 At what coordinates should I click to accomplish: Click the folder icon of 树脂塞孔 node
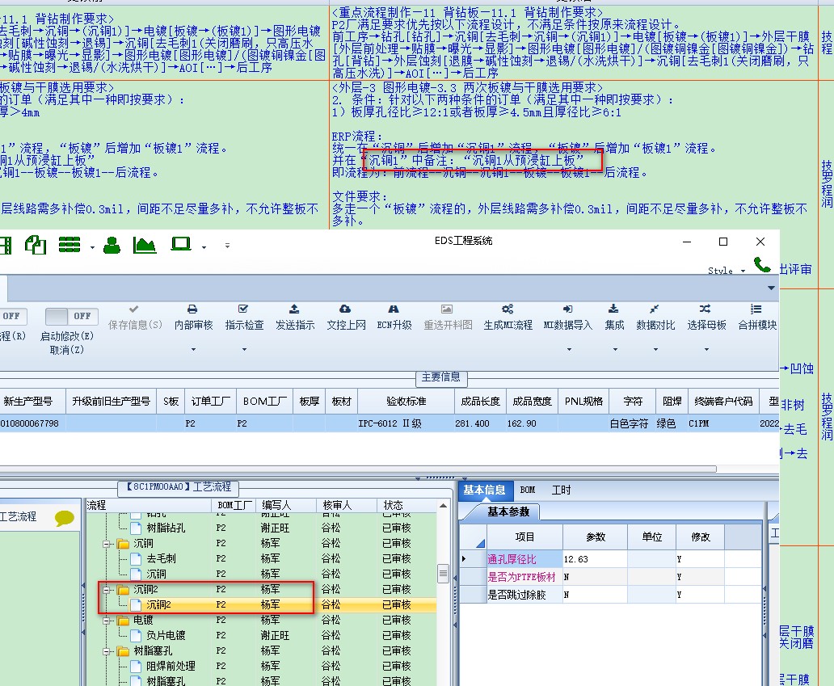pyautogui.click(x=124, y=651)
